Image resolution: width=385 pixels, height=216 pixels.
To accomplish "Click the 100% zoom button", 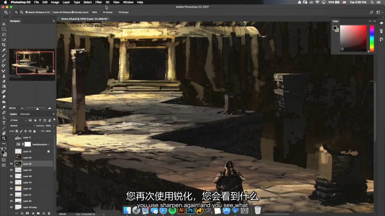I will (94, 12).
